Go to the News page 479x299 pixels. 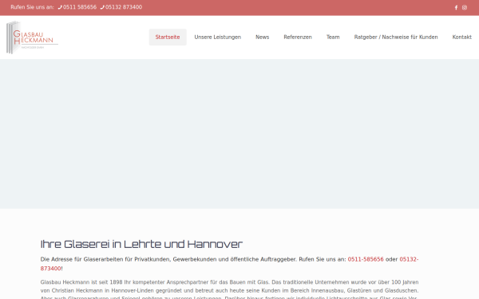pyautogui.click(x=263, y=37)
